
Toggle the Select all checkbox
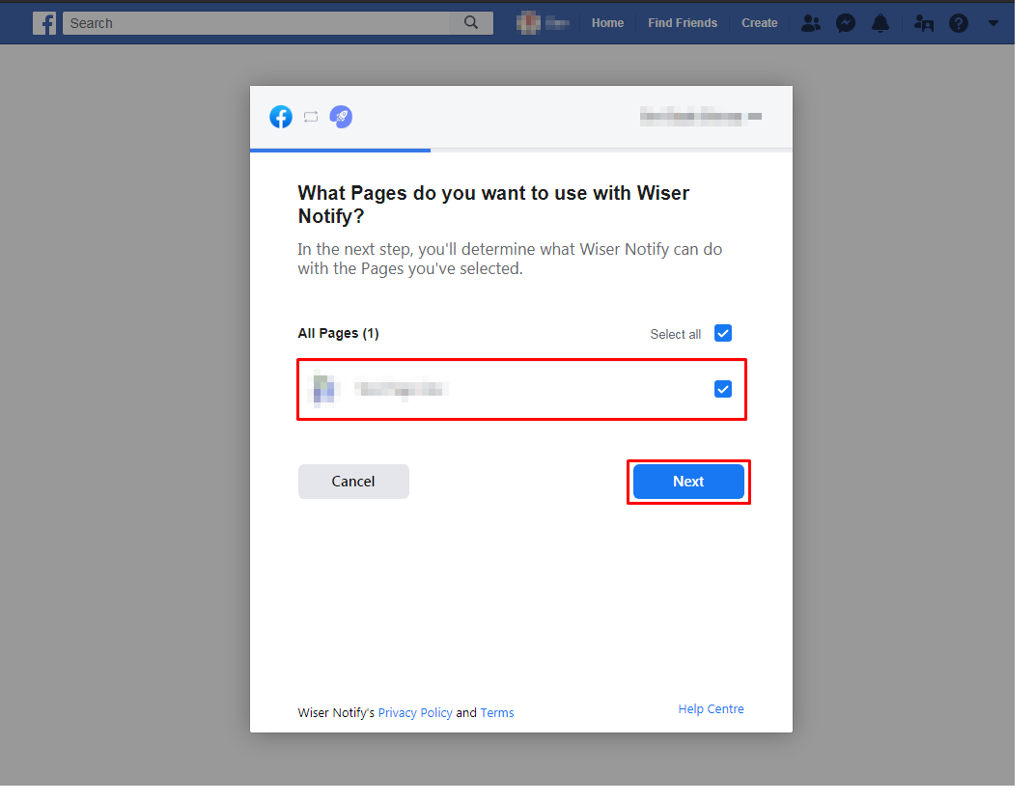coord(723,334)
